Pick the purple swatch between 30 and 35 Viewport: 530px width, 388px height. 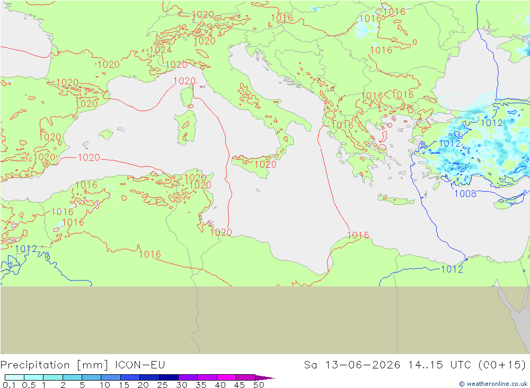188,377
